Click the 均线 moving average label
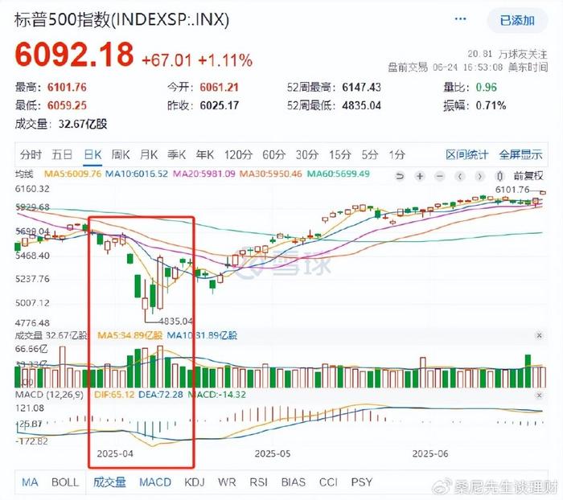This screenshot has height=500, width=563. [24, 174]
